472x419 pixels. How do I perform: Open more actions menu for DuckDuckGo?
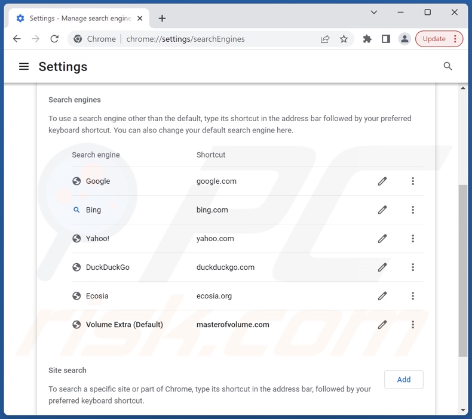[x=413, y=267]
